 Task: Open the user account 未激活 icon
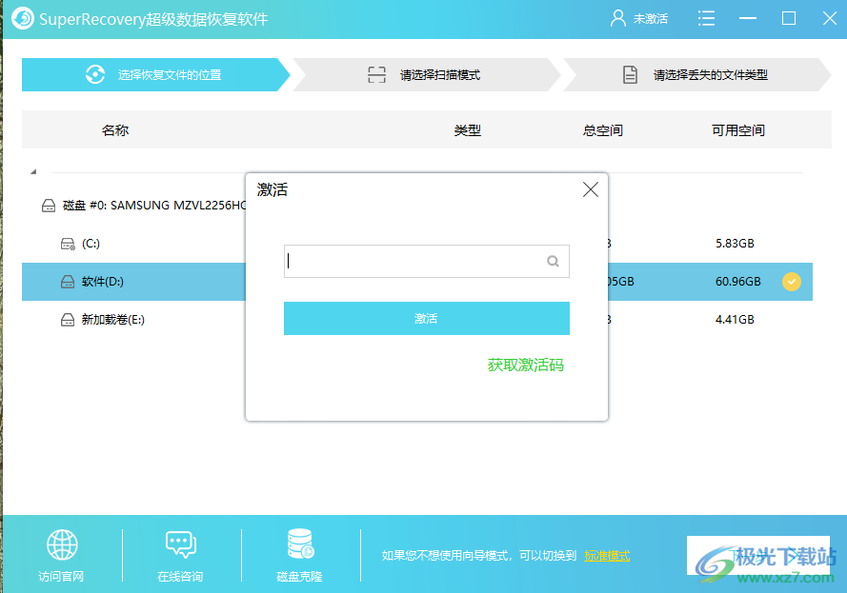(618, 18)
